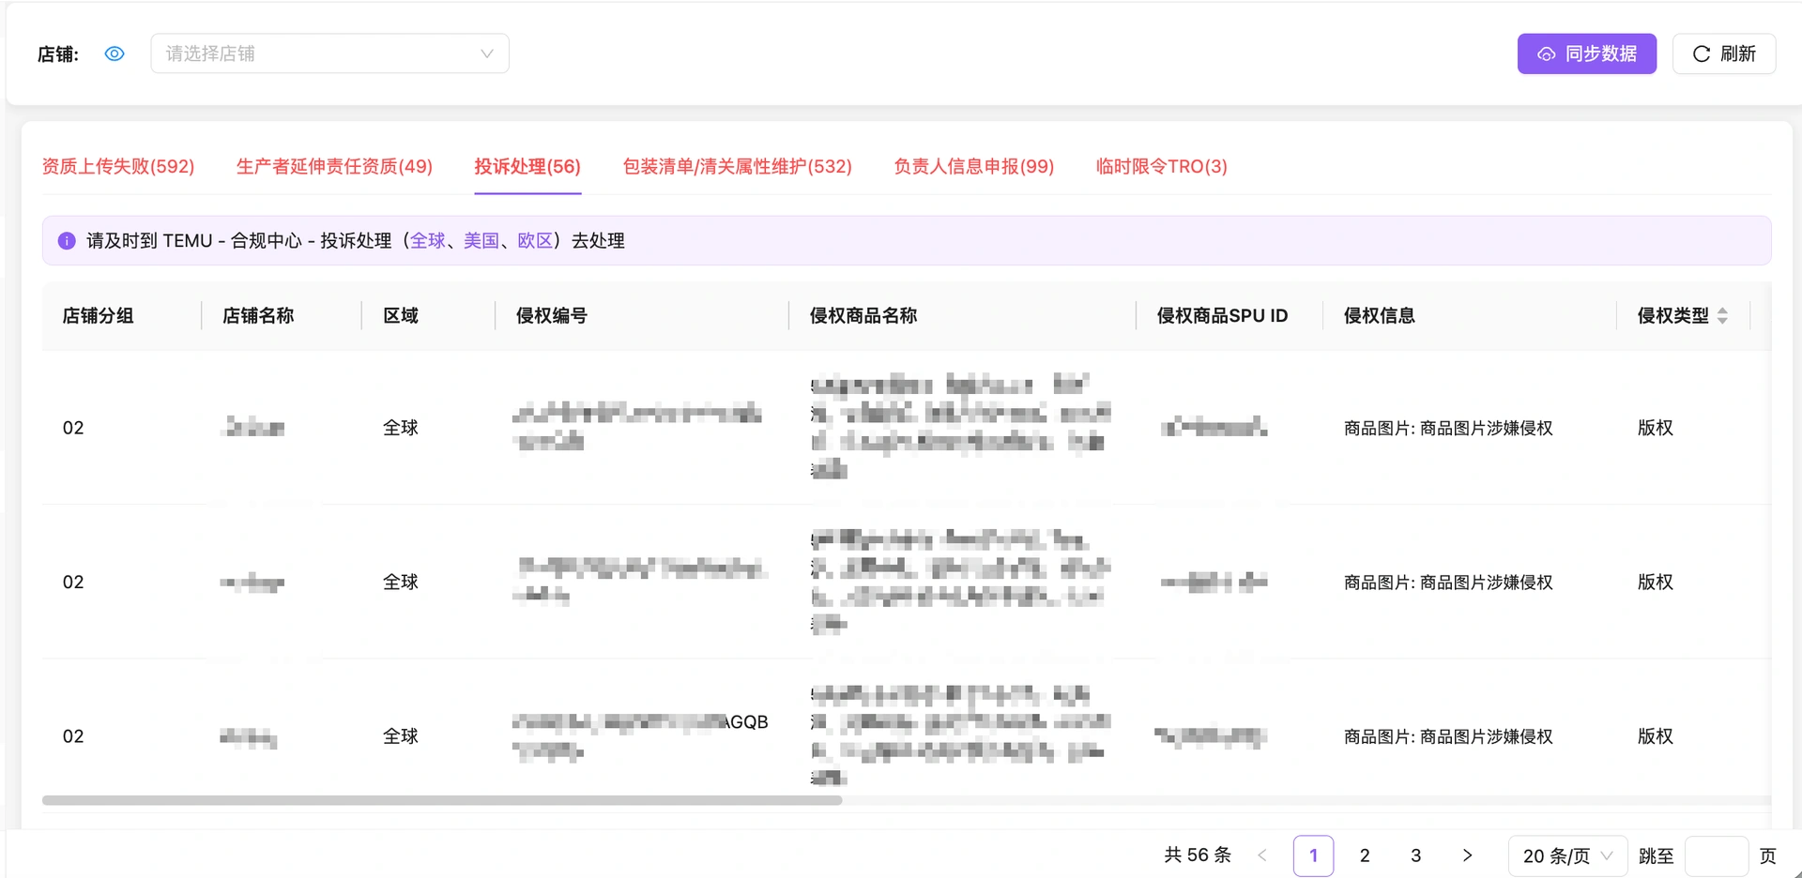
Task: Click the info icon in notice banner
Action: (67, 241)
